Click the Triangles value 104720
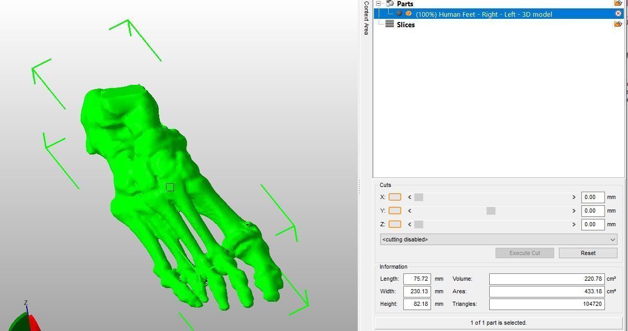628x331 pixels. pyautogui.click(x=547, y=304)
